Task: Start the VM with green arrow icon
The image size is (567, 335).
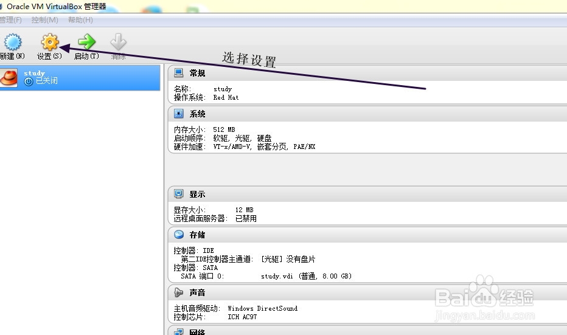Action: [x=87, y=42]
